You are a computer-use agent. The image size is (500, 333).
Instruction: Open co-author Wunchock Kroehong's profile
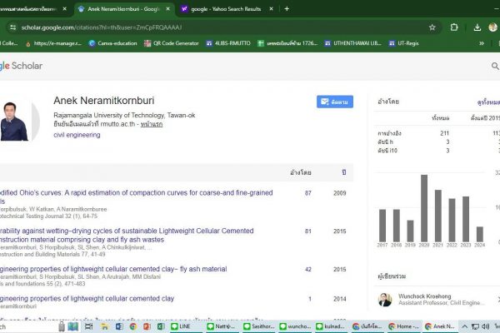(425, 296)
